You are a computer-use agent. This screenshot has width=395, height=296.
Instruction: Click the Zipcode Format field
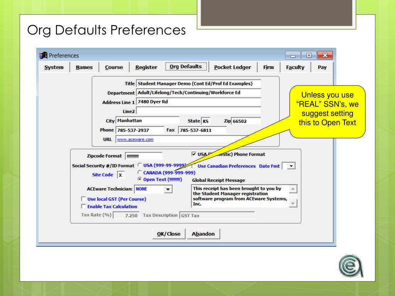coord(143,156)
